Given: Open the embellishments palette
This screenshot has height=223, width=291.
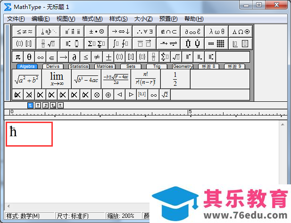Looking at the screenshot, I should (72, 32).
